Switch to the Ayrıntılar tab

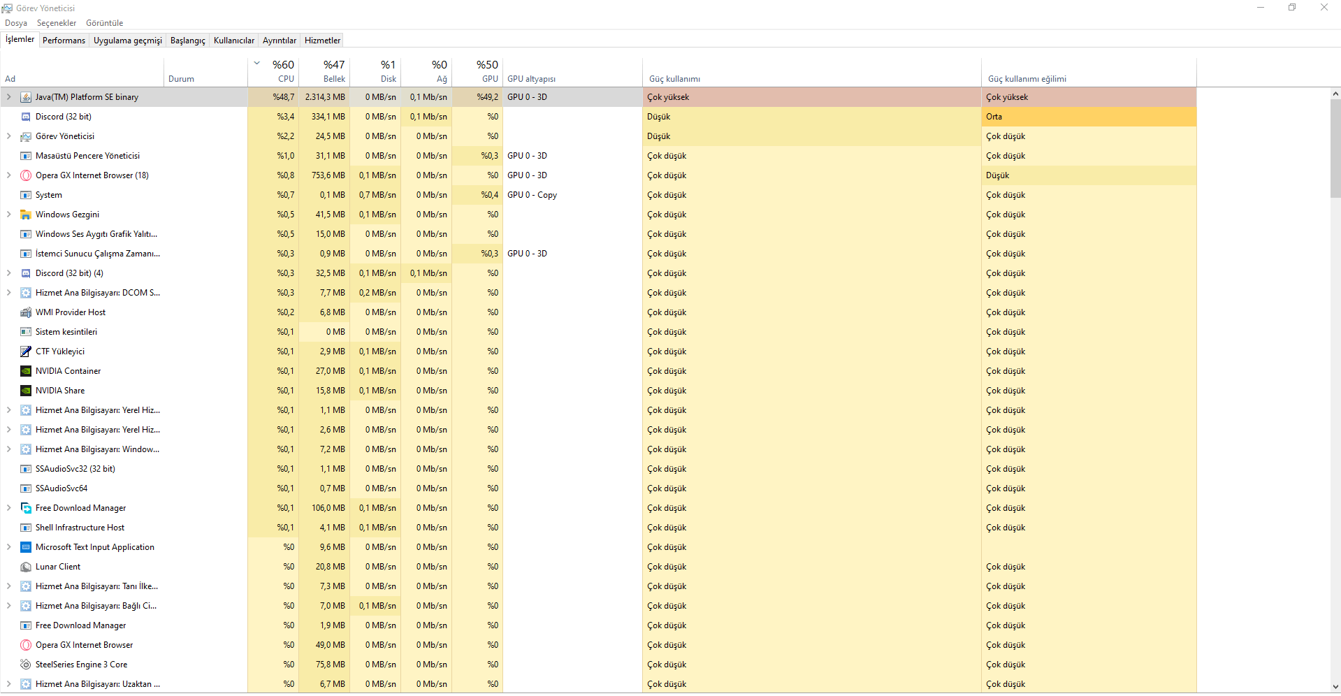click(280, 41)
